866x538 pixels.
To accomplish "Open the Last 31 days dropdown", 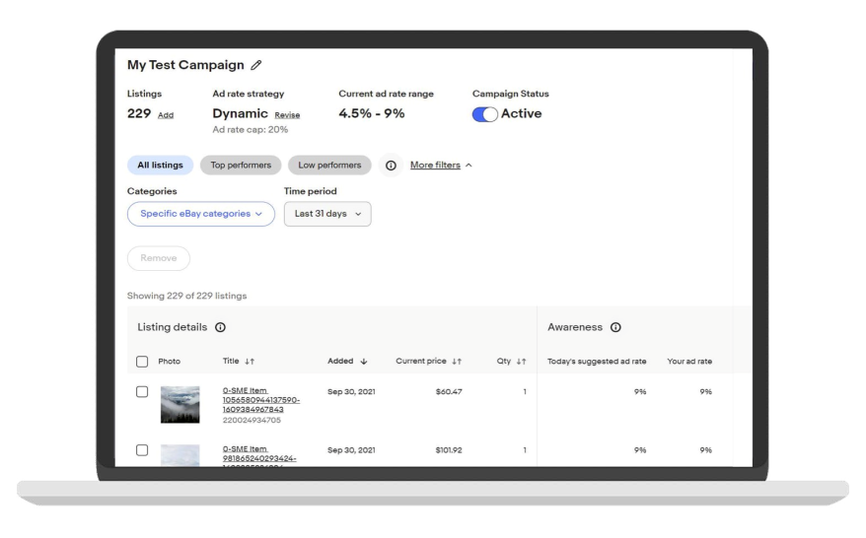I will click(x=327, y=214).
